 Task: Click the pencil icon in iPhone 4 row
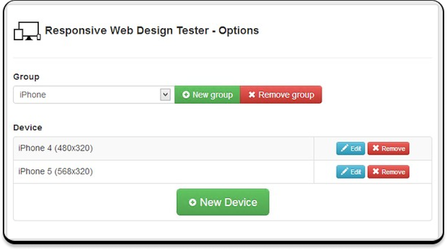coord(344,148)
